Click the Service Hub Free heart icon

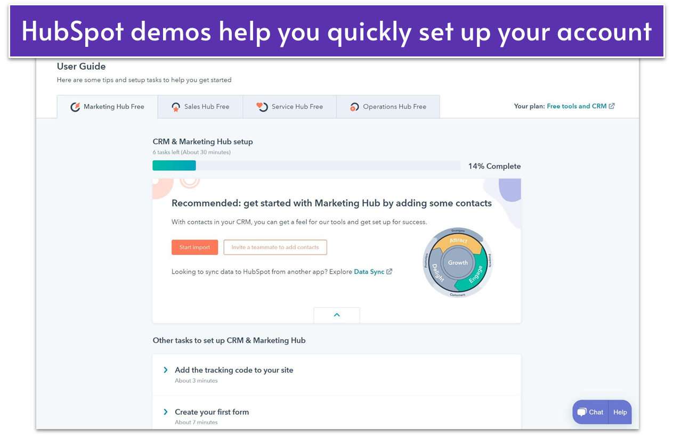(x=262, y=107)
